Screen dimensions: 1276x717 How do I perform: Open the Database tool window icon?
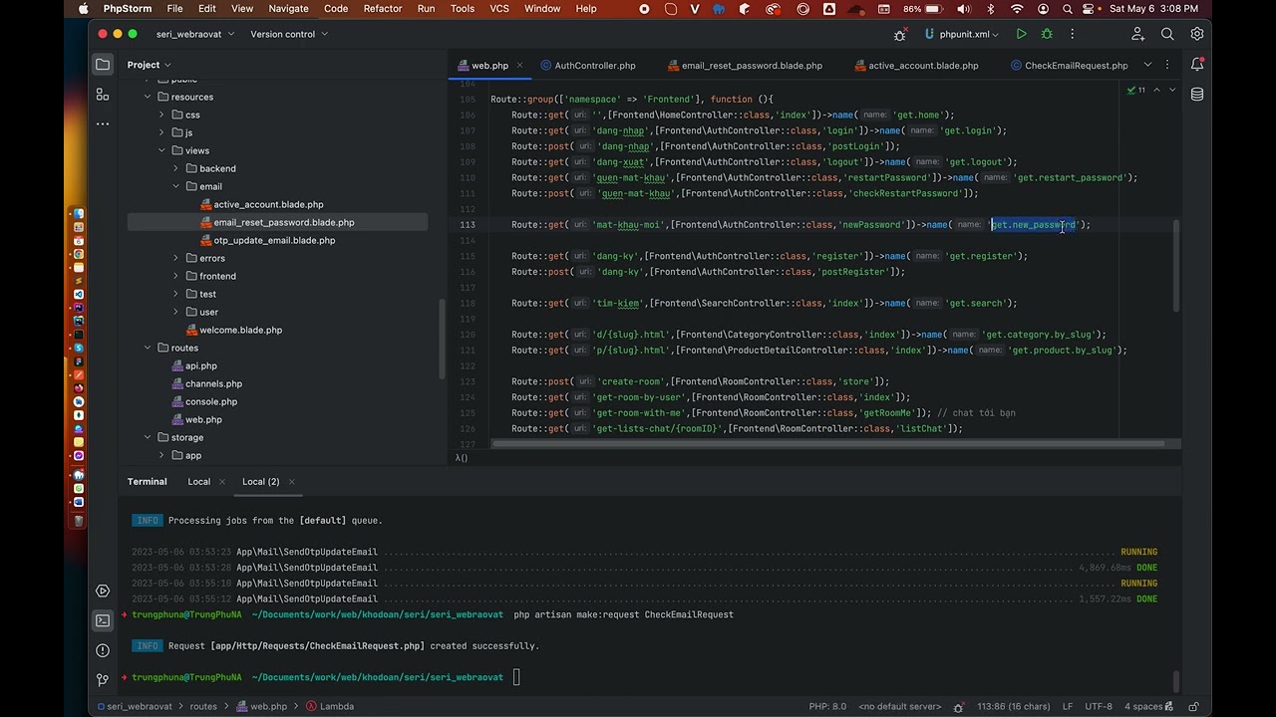point(1197,95)
